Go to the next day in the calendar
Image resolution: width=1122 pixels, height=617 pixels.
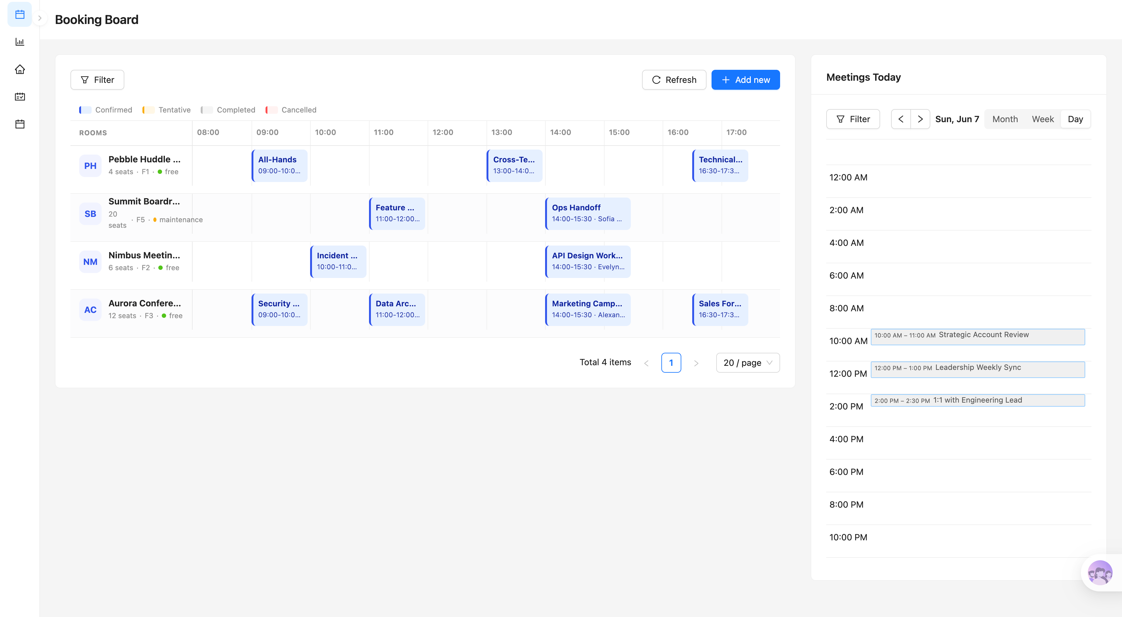click(x=920, y=119)
